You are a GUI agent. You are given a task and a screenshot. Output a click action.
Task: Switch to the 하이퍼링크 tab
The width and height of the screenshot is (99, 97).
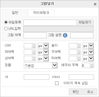[x=41, y=13]
